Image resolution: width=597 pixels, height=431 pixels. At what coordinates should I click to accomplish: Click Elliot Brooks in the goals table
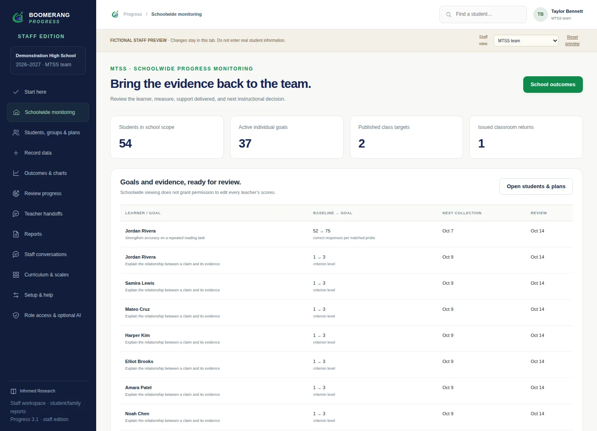[x=139, y=362]
